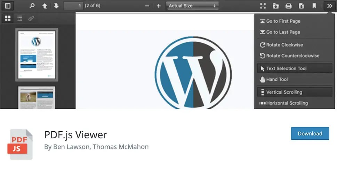Go to next page arrow
Viewport: 337px width, 180px height.
point(56,6)
